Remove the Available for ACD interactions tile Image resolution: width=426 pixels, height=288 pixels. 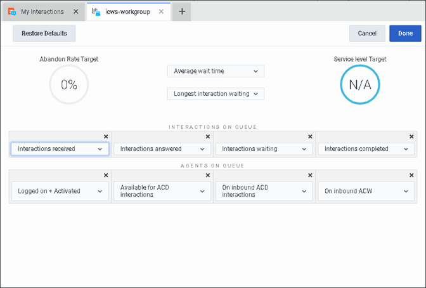208,175
